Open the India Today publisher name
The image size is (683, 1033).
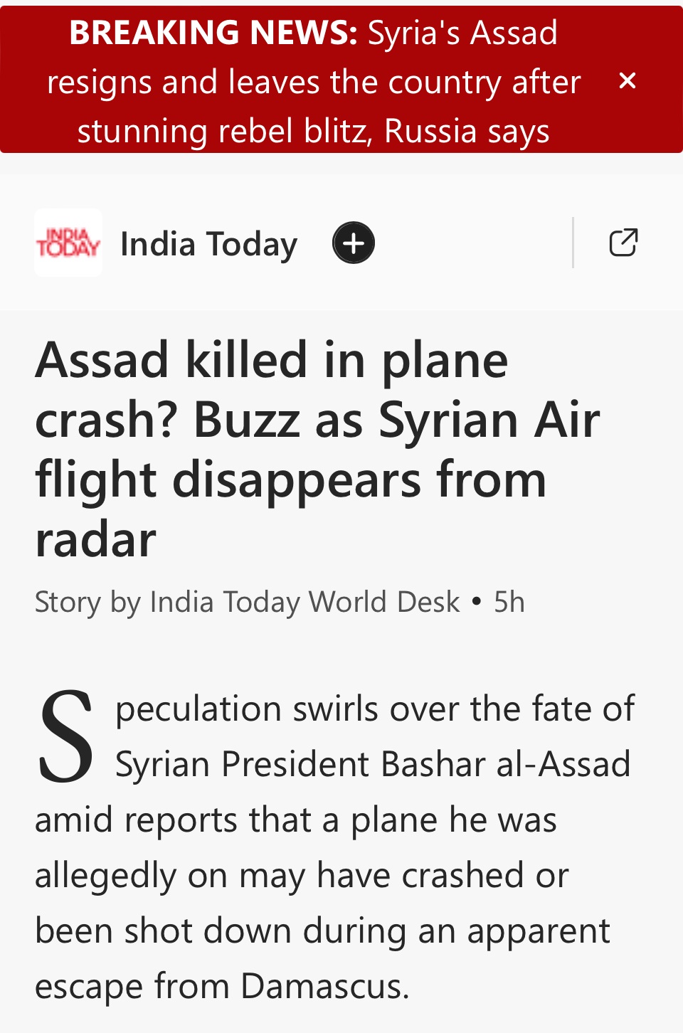[208, 244]
